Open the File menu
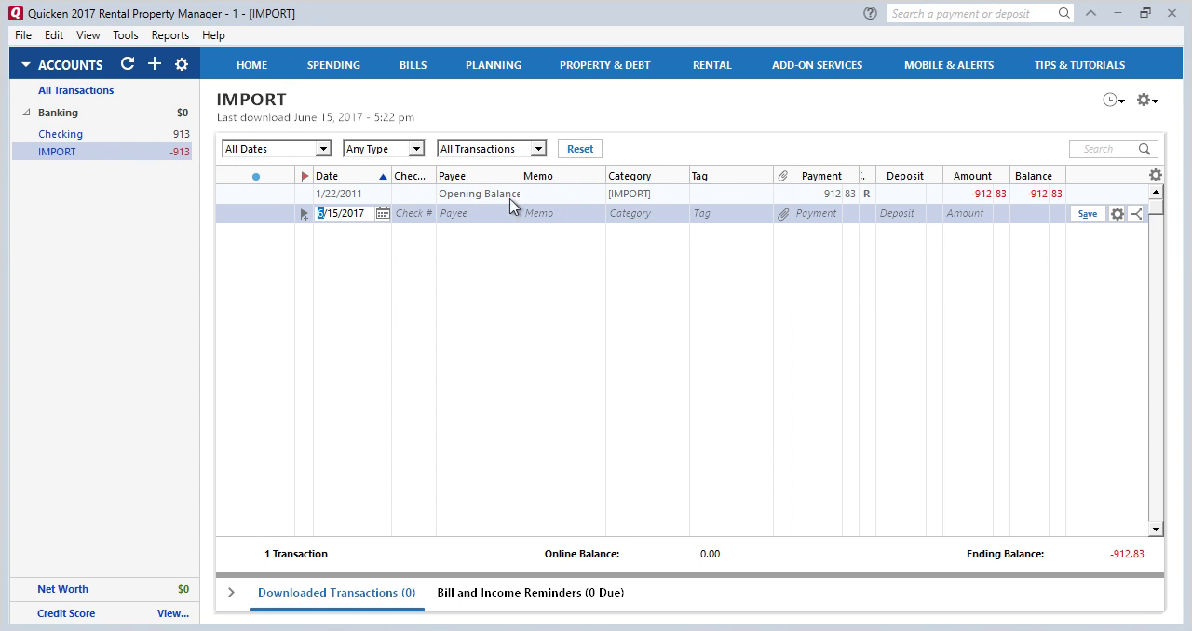The image size is (1192, 631). (23, 35)
